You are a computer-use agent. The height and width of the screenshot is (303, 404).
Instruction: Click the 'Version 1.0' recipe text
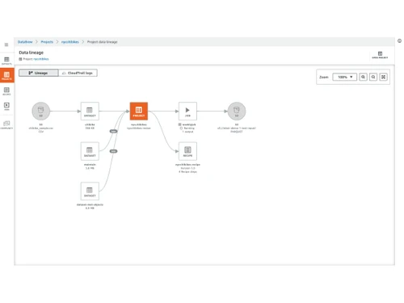click(x=187, y=168)
